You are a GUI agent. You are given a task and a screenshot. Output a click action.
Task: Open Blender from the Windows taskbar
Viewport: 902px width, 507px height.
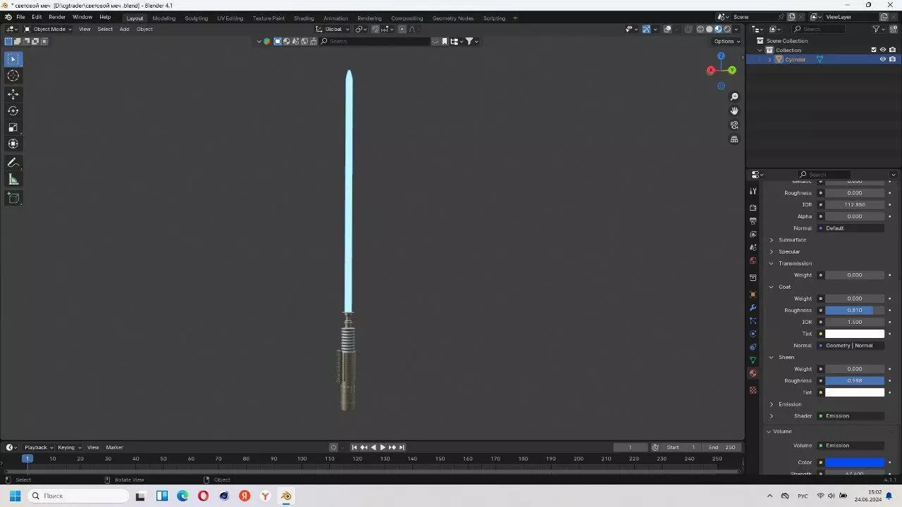(286, 496)
